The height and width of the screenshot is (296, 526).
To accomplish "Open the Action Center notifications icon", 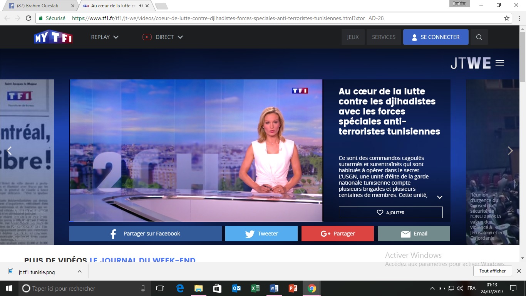I will click(513, 288).
